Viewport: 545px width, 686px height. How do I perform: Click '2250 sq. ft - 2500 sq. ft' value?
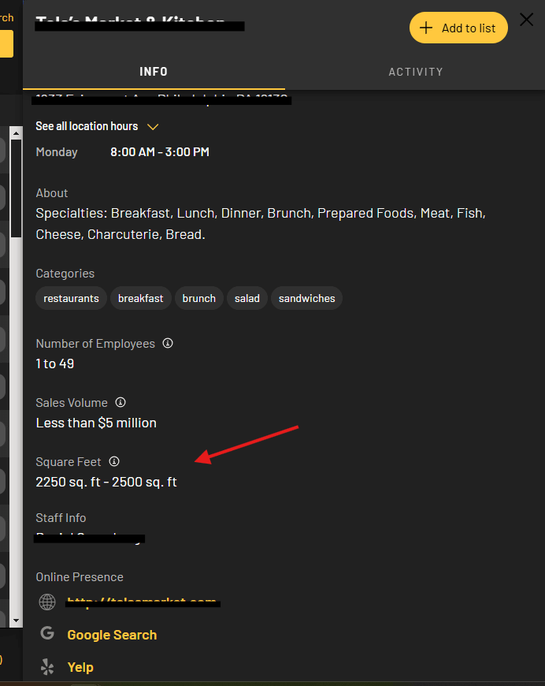pyautogui.click(x=106, y=482)
